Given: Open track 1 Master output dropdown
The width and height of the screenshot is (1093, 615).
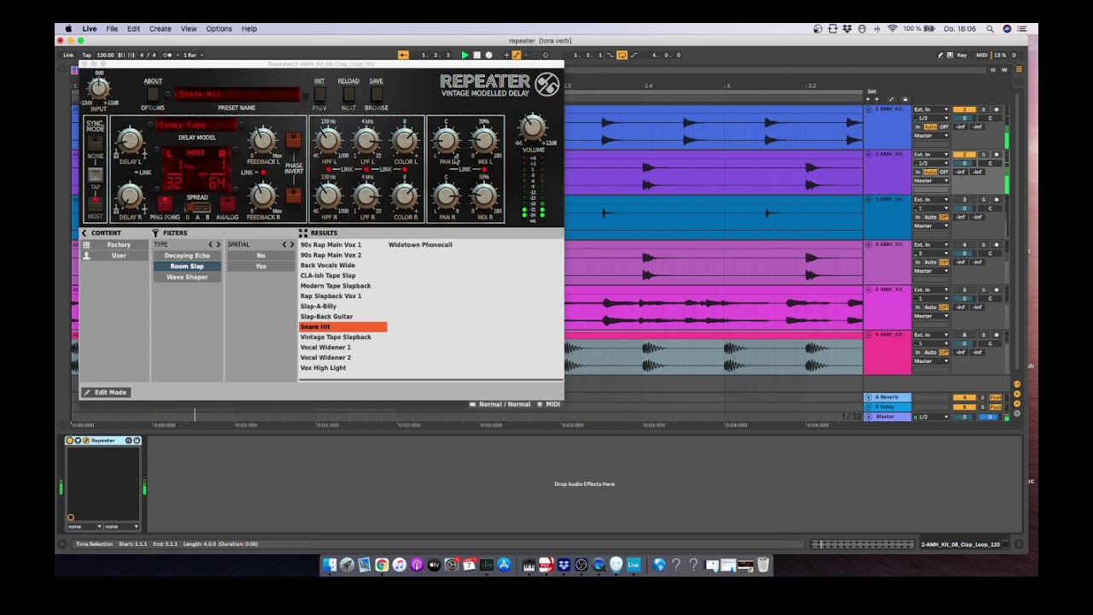Looking at the screenshot, I should (931, 136).
